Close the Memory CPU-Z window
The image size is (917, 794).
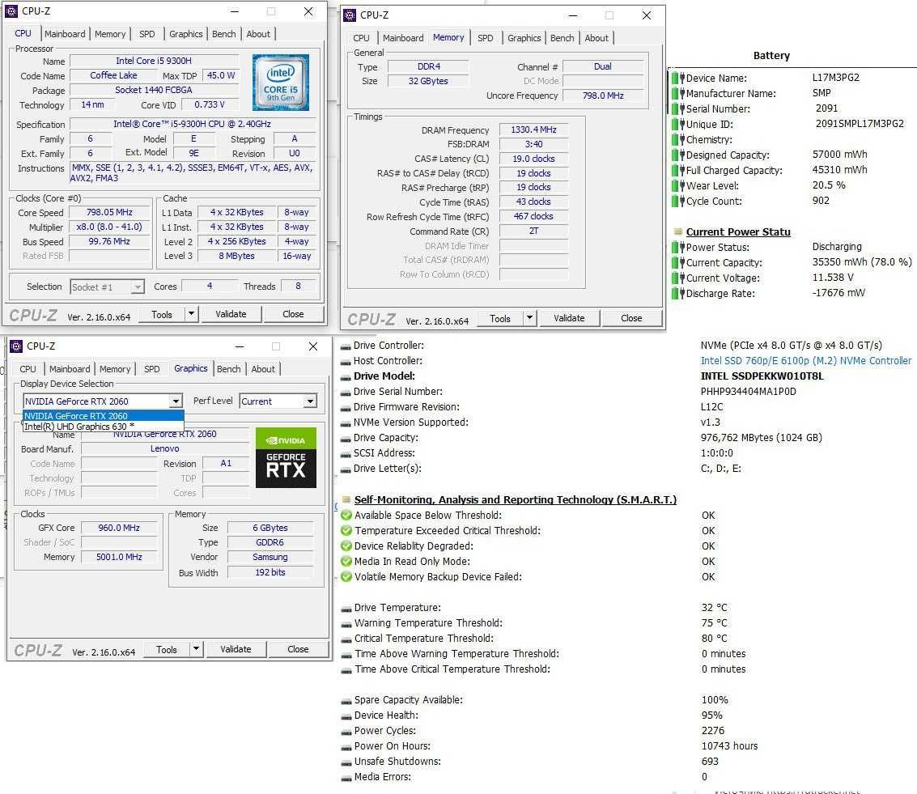pos(646,15)
